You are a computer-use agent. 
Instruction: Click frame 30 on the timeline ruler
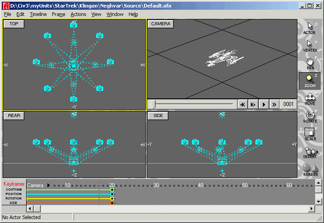[x=156, y=185]
